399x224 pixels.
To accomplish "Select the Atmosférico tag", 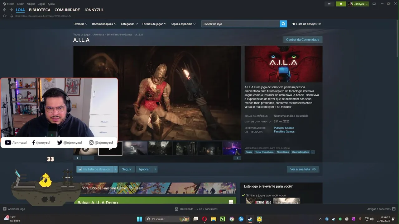I will pyautogui.click(x=283, y=152).
